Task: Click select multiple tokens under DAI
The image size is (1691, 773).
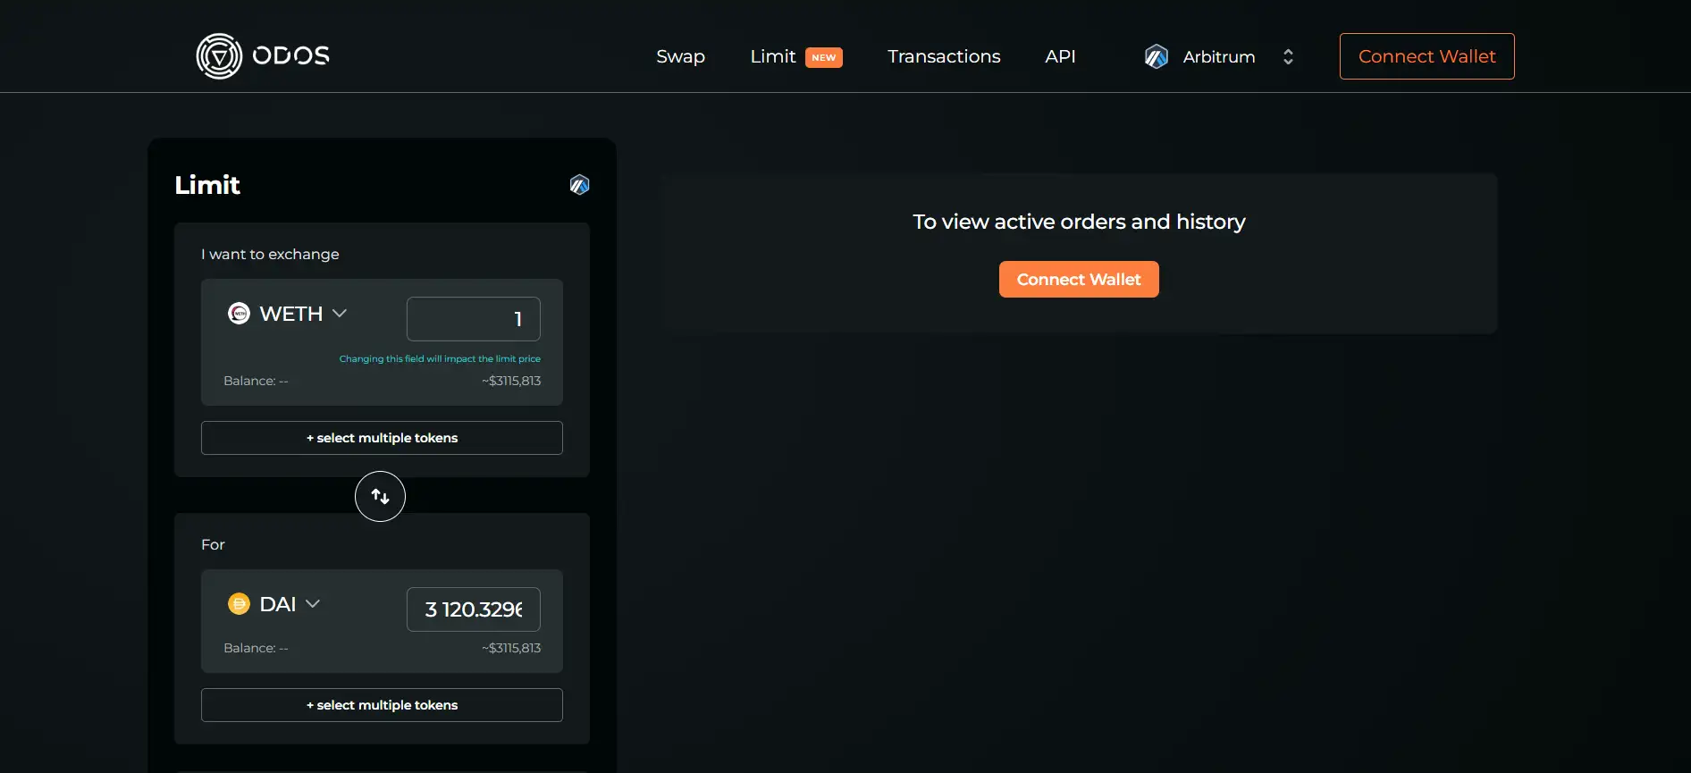Action: point(382,705)
